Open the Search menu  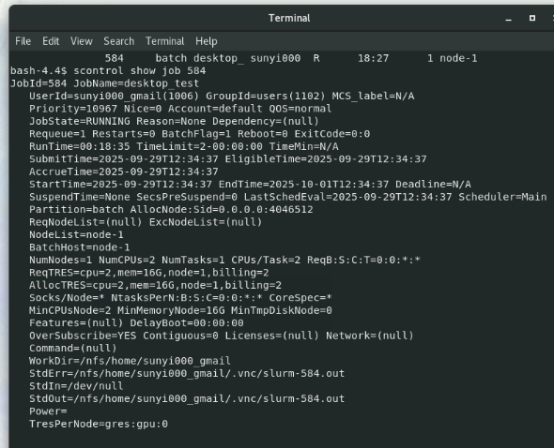pos(119,41)
